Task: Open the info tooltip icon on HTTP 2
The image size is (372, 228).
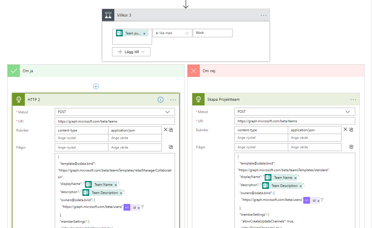Action: (160, 100)
